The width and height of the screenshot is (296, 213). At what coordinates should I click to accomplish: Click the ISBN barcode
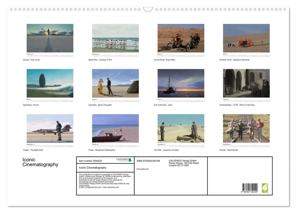[250, 187]
